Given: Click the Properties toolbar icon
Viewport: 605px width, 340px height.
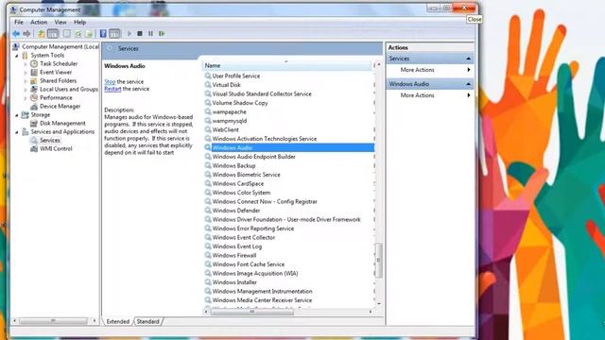Looking at the screenshot, I should pyautogui.click(x=67, y=34).
